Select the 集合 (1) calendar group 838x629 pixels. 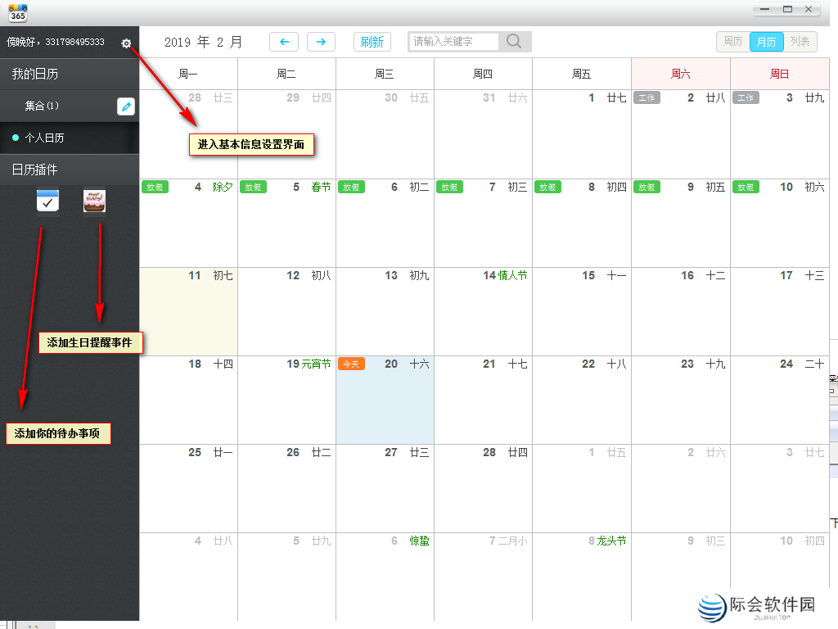(x=43, y=106)
